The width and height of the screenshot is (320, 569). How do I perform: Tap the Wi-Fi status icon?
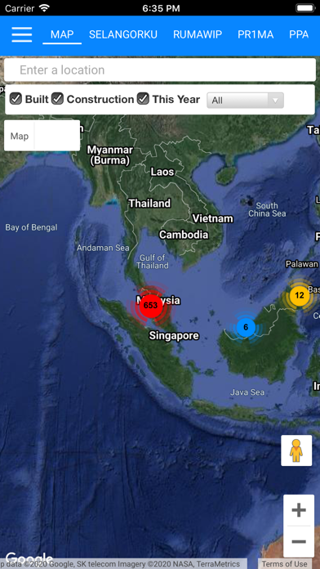click(44, 8)
